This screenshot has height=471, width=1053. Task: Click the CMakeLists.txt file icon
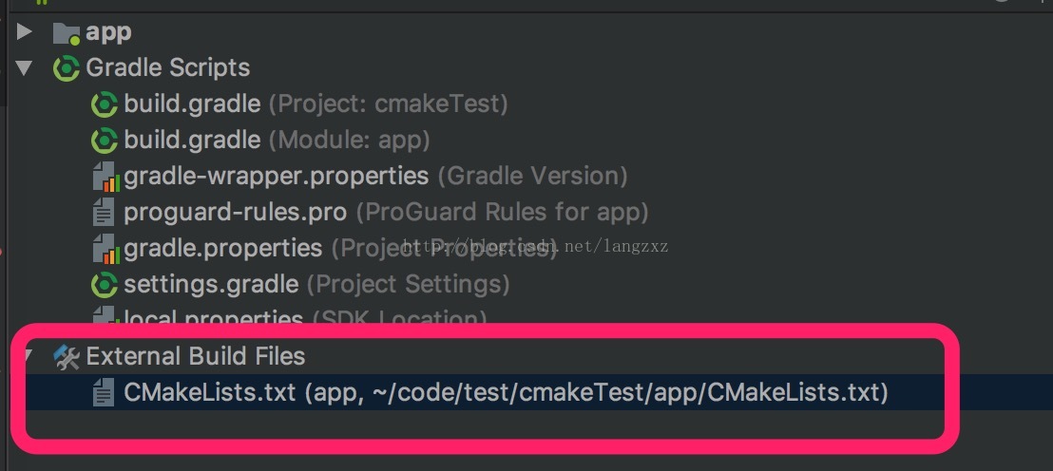pos(104,392)
